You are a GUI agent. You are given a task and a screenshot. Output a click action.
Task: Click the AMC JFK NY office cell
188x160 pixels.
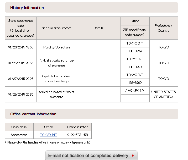[x=135, y=91]
